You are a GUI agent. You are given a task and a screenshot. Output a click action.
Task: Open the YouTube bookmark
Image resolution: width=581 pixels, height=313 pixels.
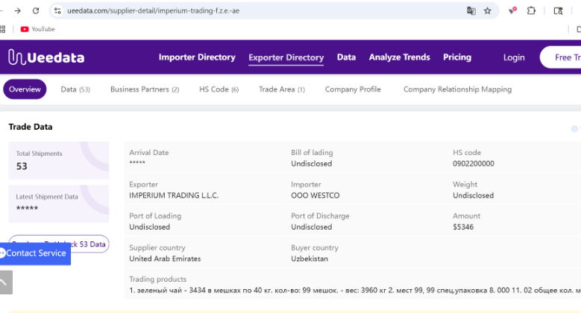38,29
